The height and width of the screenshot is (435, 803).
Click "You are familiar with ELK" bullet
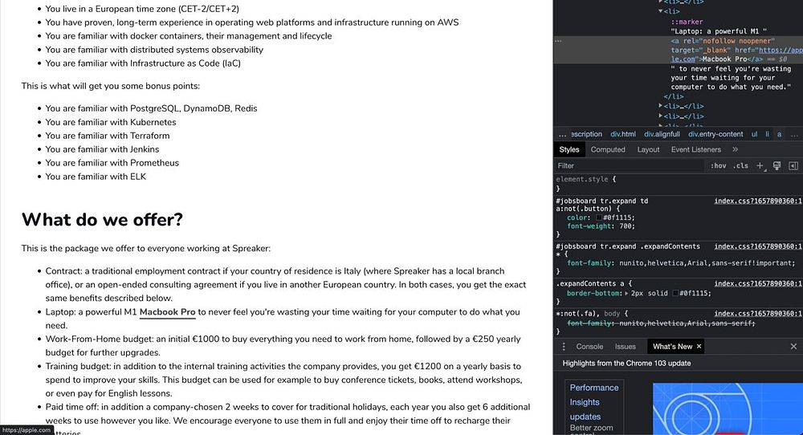pyautogui.click(x=96, y=177)
